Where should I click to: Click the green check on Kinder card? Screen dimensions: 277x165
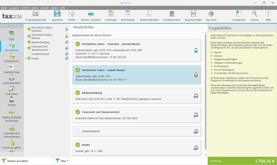[x=78, y=145]
